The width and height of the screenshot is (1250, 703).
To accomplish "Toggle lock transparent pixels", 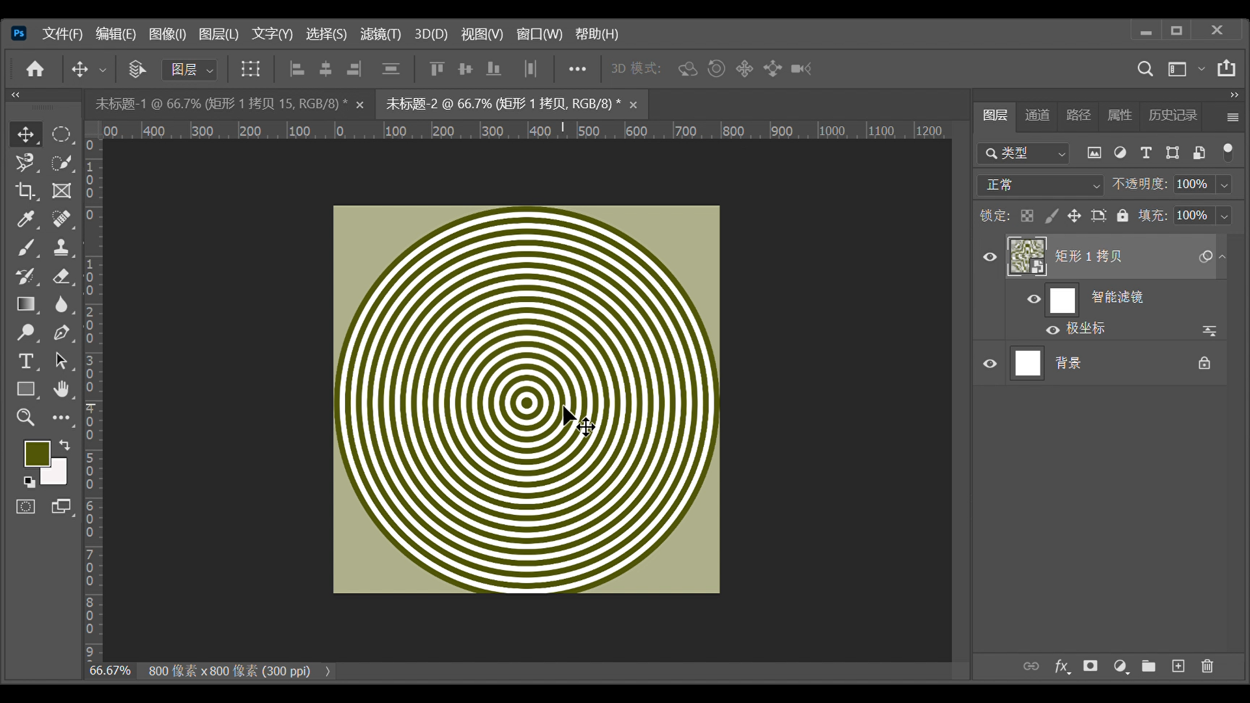I will point(1027,215).
